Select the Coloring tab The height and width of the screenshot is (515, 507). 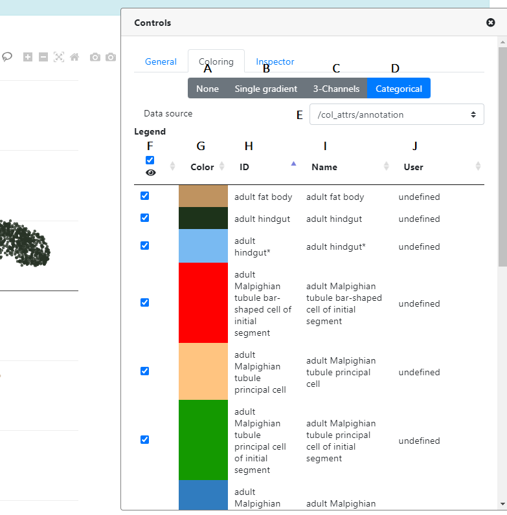[x=216, y=61]
